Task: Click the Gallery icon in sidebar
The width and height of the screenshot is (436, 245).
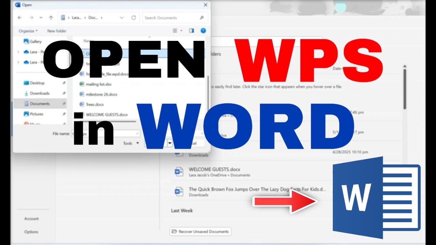Action: (x=26, y=42)
